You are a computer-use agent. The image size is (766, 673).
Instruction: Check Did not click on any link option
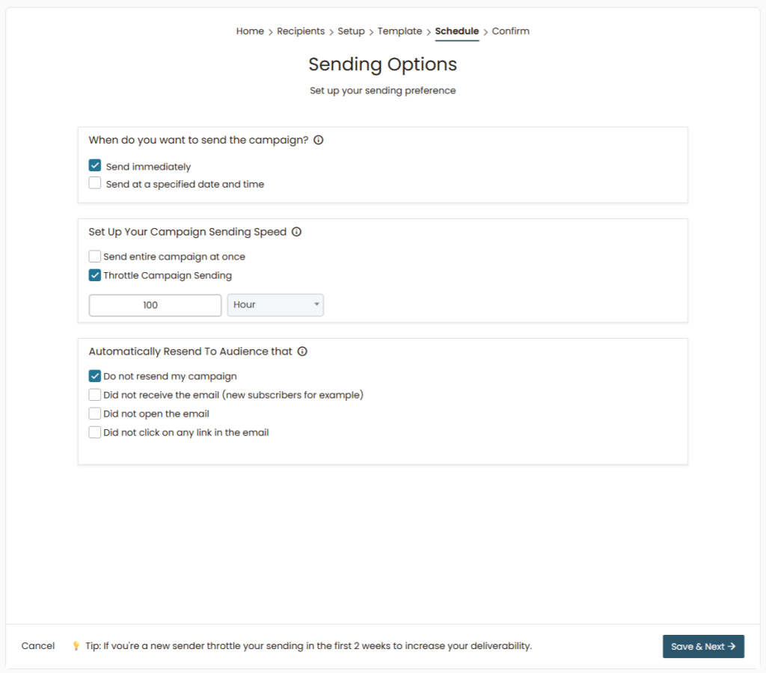(95, 432)
